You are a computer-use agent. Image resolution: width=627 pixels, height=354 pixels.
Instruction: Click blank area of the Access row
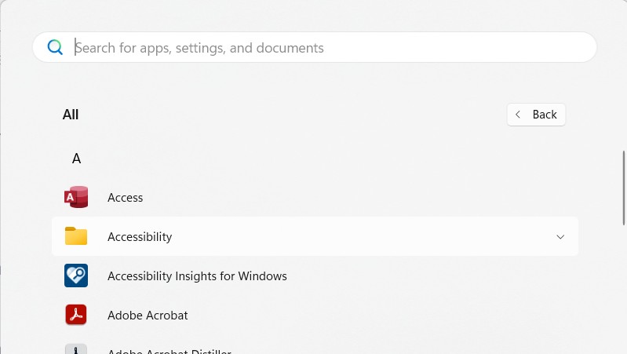pos(353,198)
